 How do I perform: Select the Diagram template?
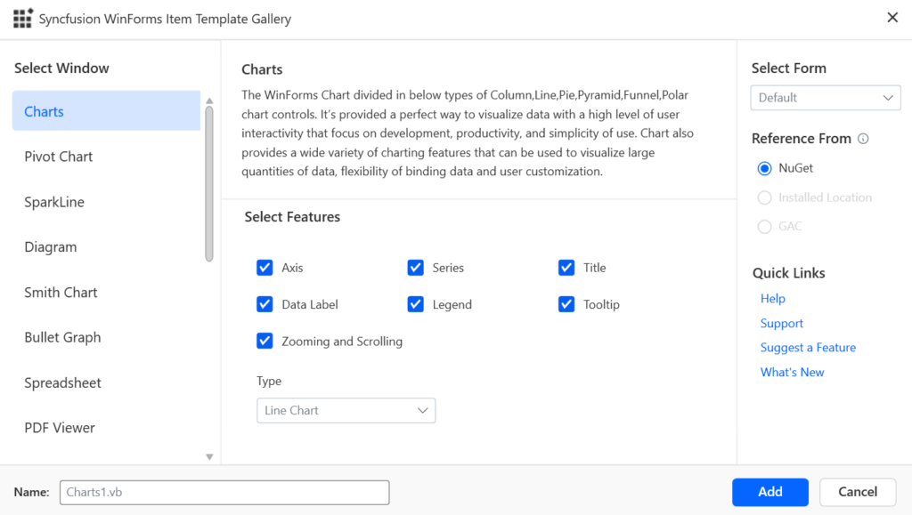point(49,246)
